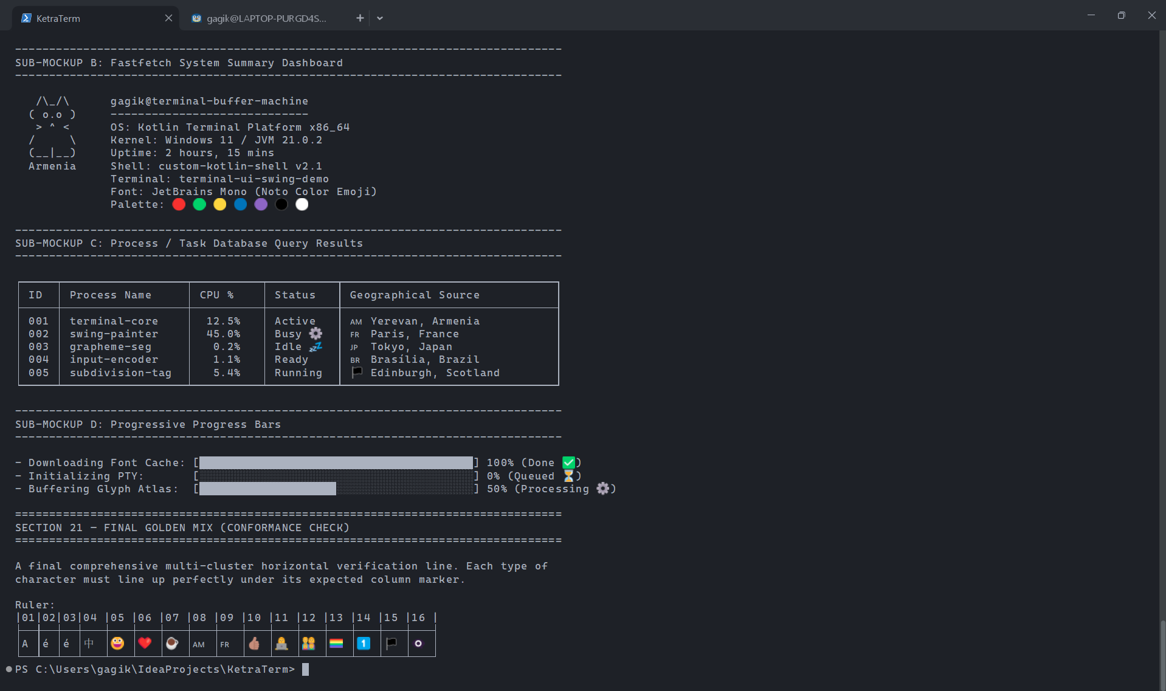Viewport: 1166px width, 691px height.
Task: Click the 'swing-painter' process name
Action: [114, 334]
